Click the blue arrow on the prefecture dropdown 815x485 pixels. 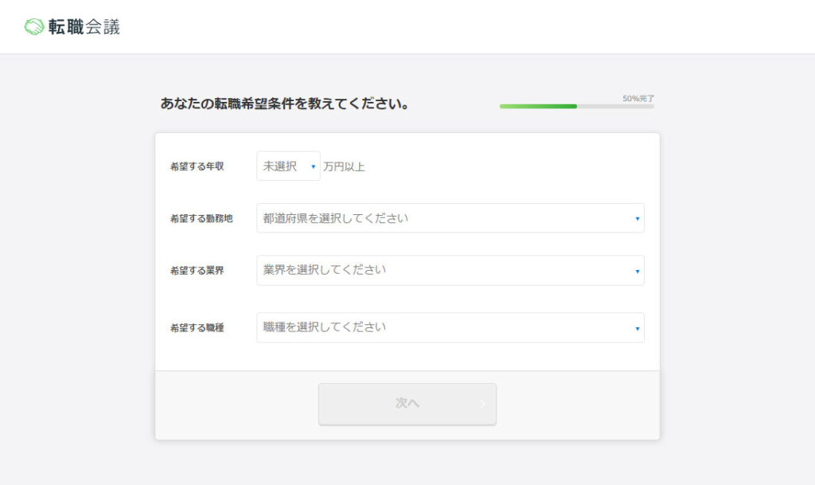tap(637, 219)
